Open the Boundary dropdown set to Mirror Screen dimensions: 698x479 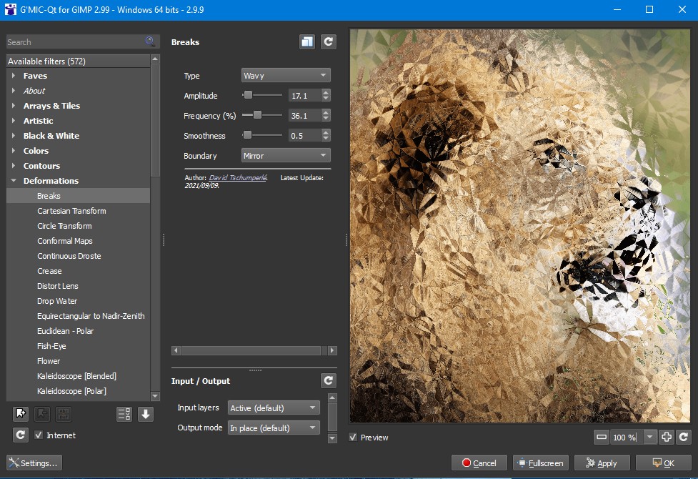(x=285, y=156)
